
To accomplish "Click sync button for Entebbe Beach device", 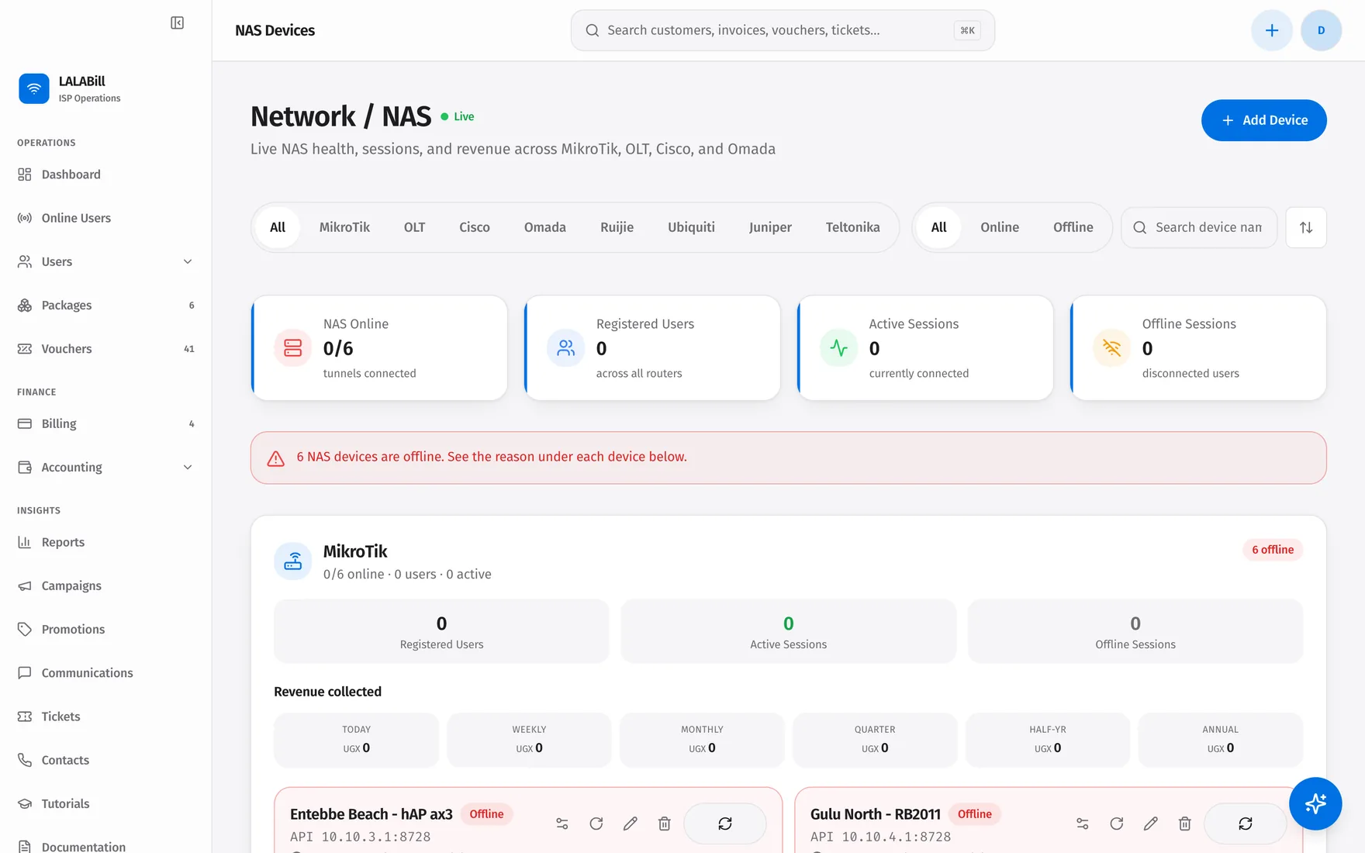I will pyautogui.click(x=725, y=824).
